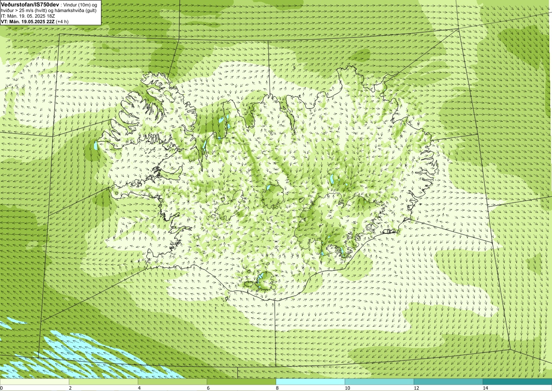552x391 pixels.
Task: Click the dark green 6–8 m/s legend swatch
Action: [241, 382]
